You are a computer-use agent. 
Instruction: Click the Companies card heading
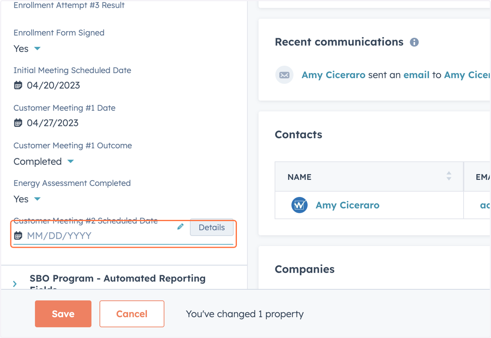tap(304, 269)
